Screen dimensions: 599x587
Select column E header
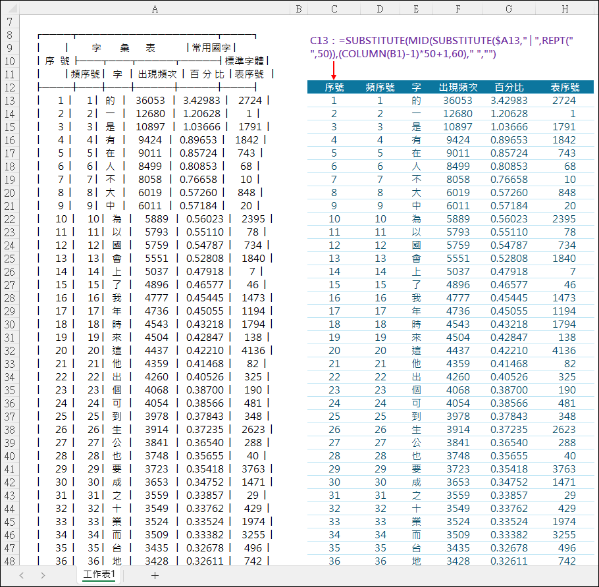point(416,9)
